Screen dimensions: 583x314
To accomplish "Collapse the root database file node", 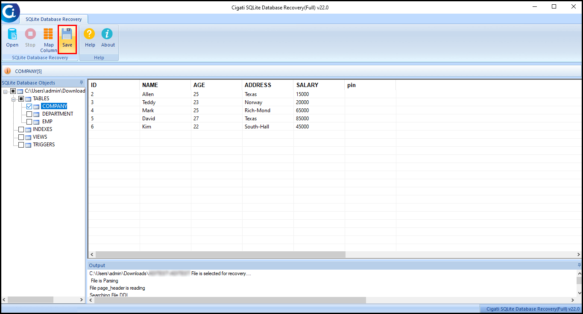I will [5, 91].
